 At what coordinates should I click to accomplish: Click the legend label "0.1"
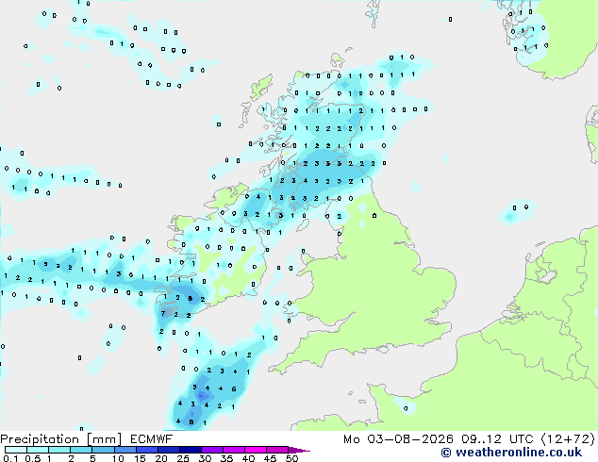[x=10, y=458]
